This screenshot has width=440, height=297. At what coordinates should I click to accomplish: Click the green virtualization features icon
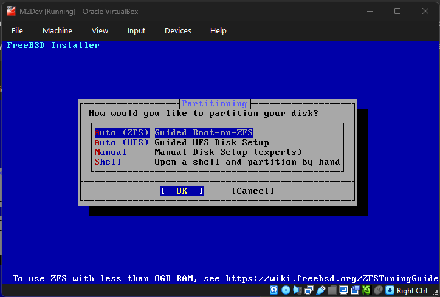click(x=366, y=290)
